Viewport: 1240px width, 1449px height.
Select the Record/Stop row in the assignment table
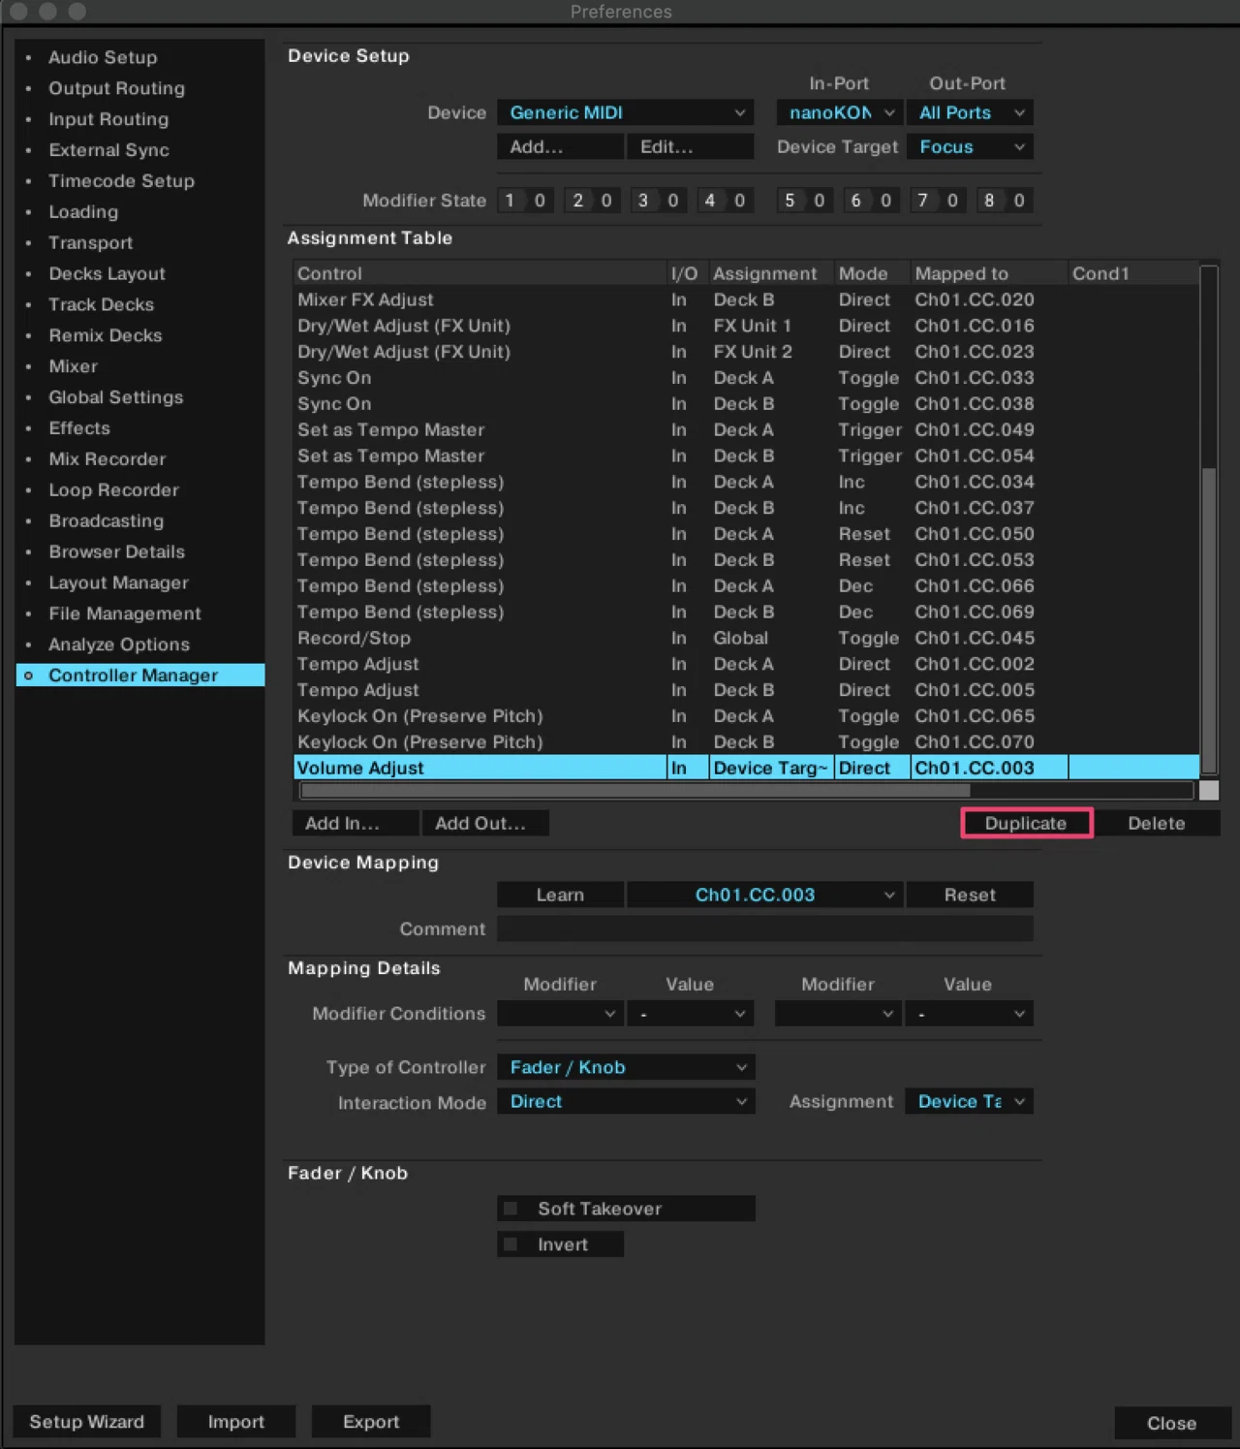pyautogui.click(x=746, y=638)
